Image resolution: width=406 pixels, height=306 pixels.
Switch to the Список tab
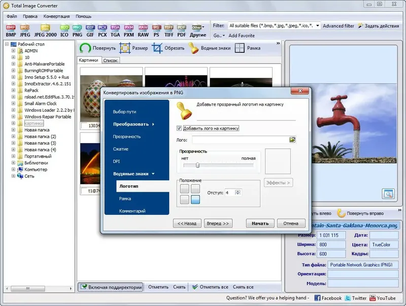[110, 60]
